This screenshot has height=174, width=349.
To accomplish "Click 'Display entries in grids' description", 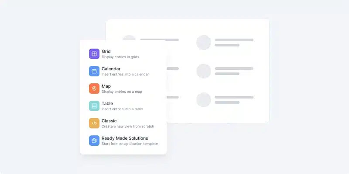I will click(120, 57).
